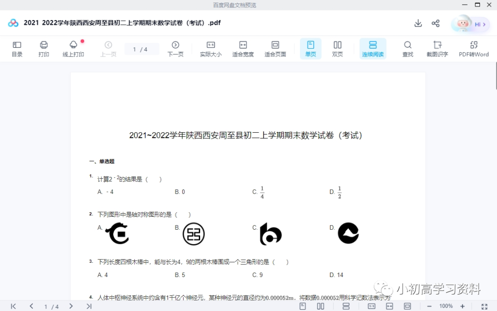Click question 3 option A. 4
The image size is (497, 311).
(102, 275)
